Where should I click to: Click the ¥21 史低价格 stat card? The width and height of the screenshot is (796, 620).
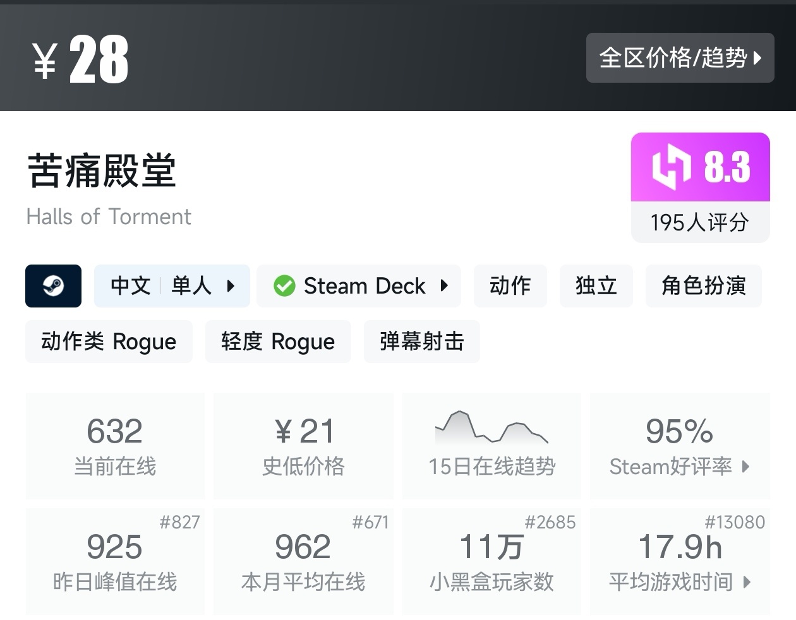click(303, 446)
